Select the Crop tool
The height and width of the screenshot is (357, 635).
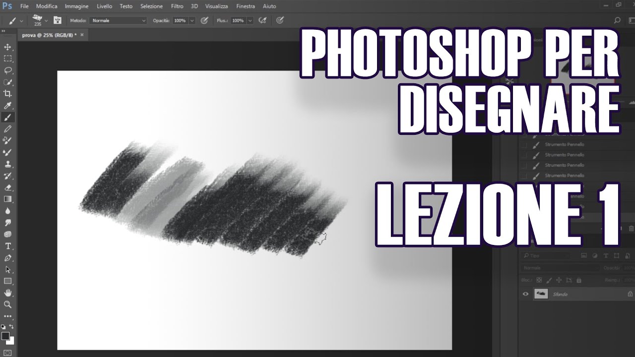point(7,94)
